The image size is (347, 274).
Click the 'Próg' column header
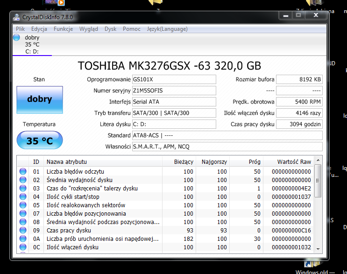coord(246,162)
